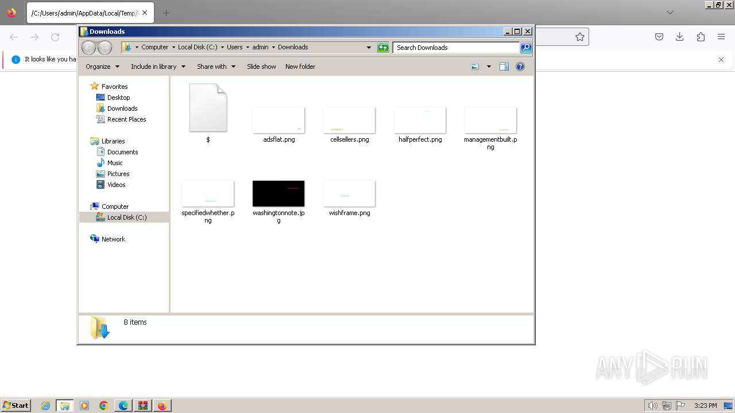This screenshot has height=413, width=735.
Task: Open Downloads in Favorites list
Action: pyautogui.click(x=122, y=108)
